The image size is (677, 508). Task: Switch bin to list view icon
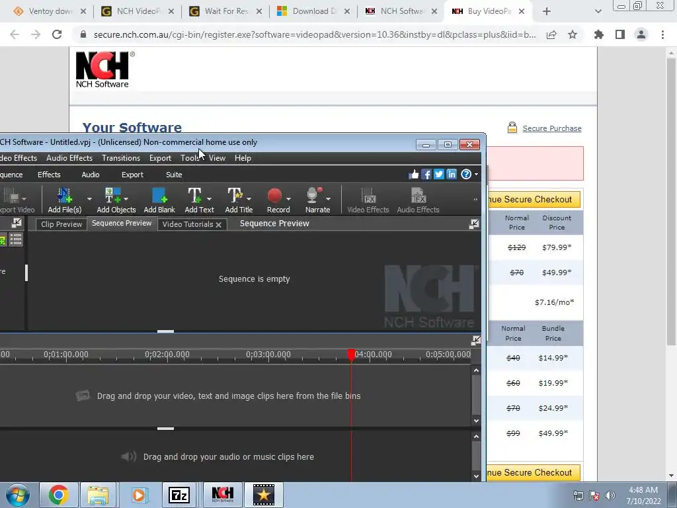pyautogui.click(x=16, y=239)
